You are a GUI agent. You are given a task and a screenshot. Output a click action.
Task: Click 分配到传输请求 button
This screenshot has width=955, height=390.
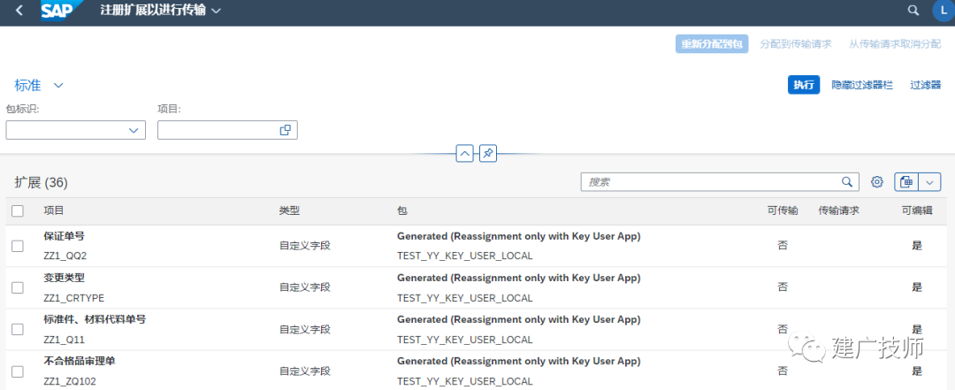pyautogui.click(x=797, y=44)
